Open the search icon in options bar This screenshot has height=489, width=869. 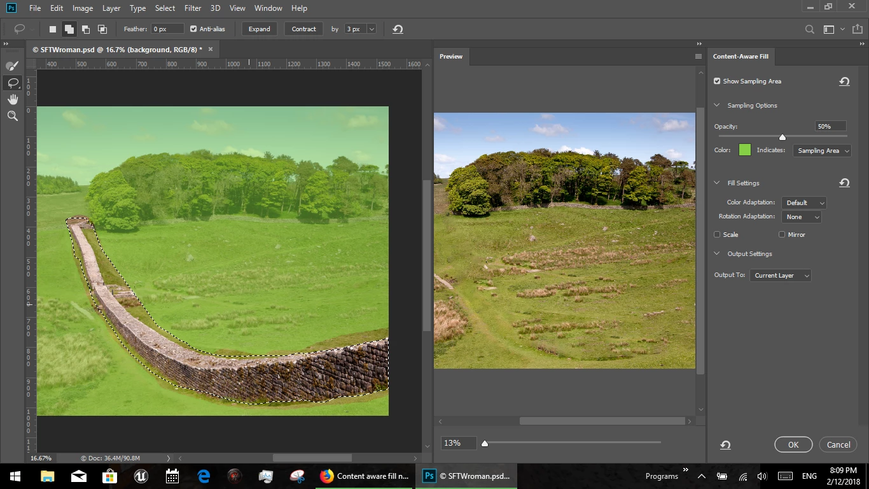pyautogui.click(x=809, y=29)
